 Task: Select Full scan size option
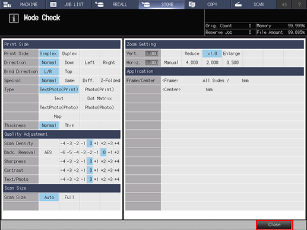[69, 197]
